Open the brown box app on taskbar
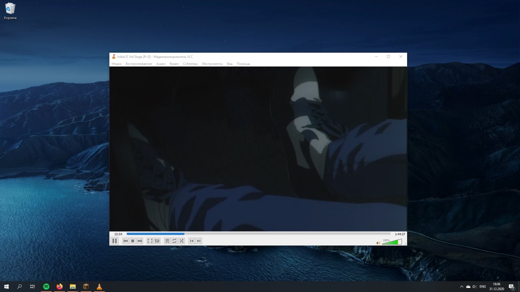The image size is (520, 292). (86, 287)
